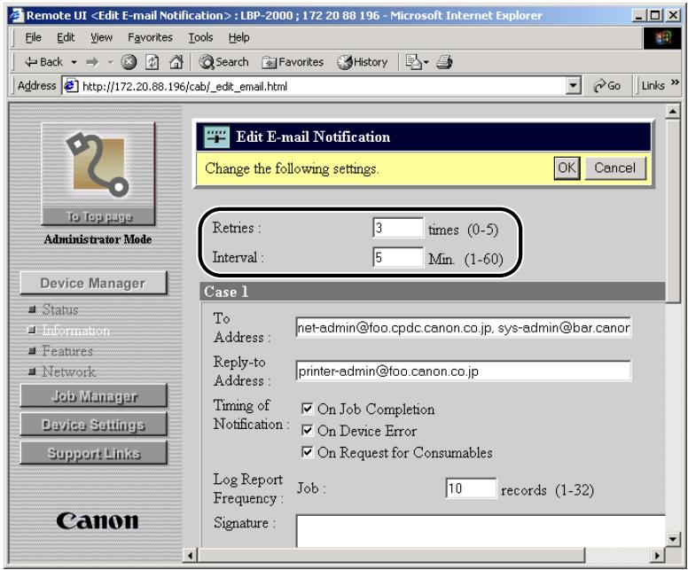Viewport: 688px width, 570px height.
Task: Open the Network link
Action: point(69,371)
